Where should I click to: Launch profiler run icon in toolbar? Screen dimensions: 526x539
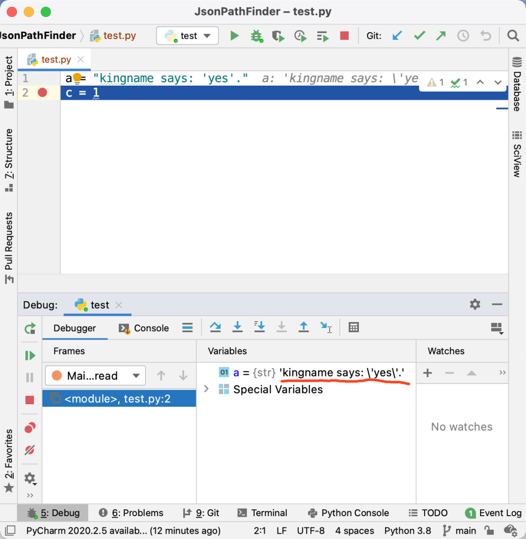point(300,36)
